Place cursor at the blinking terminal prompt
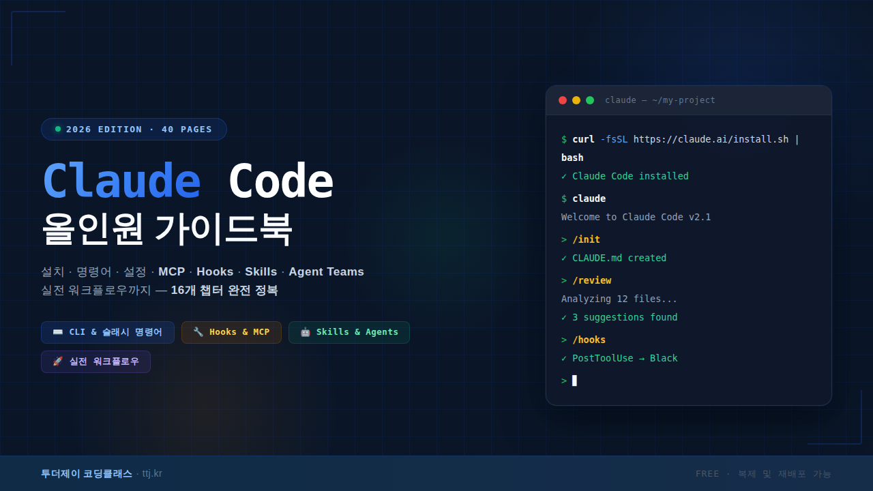Viewport: 873px width, 491px height. (574, 381)
